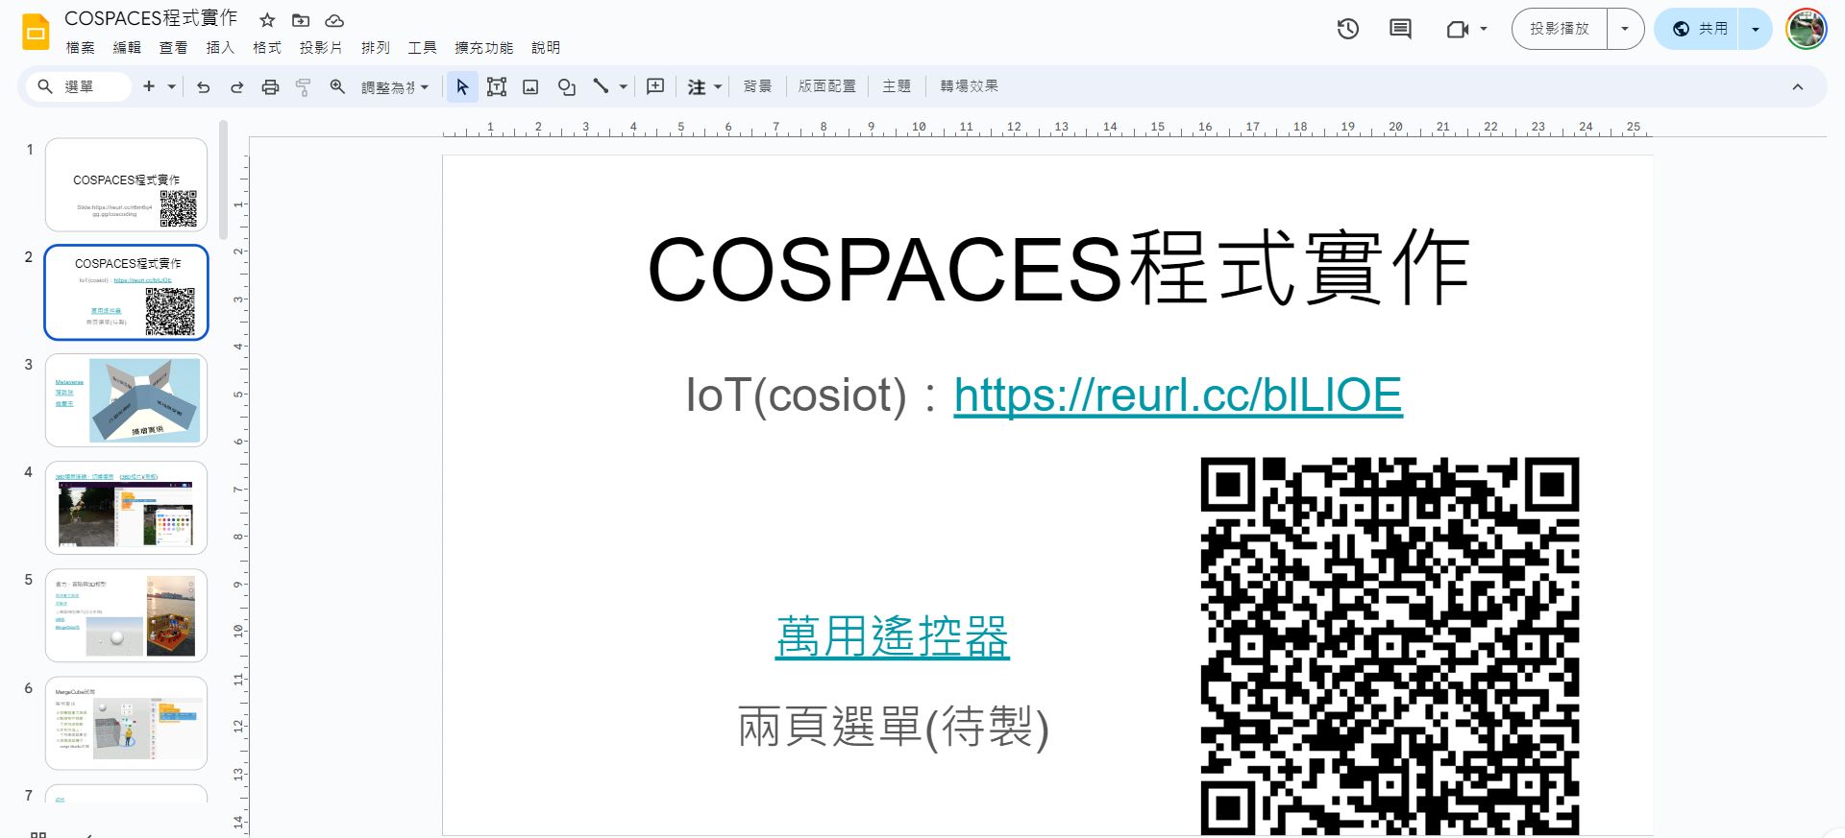This screenshot has height=838, width=1845.
Task: Open new slide layout dropdown arrow
Action: point(172,86)
